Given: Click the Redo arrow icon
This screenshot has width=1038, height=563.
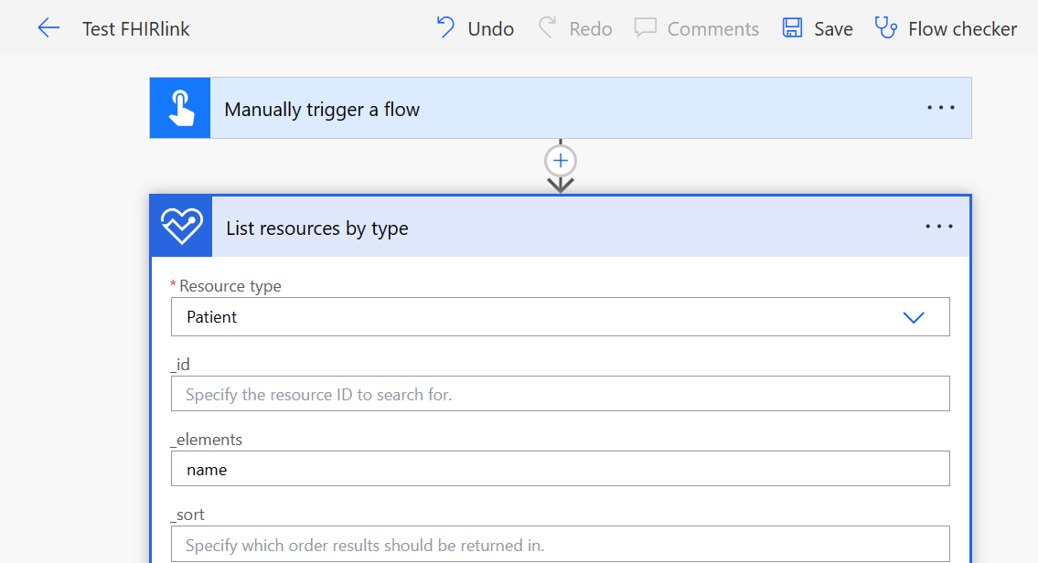Looking at the screenshot, I should (x=547, y=27).
